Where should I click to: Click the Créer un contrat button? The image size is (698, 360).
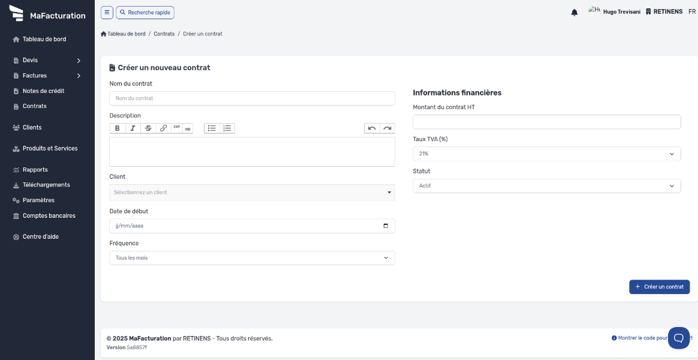tap(659, 287)
